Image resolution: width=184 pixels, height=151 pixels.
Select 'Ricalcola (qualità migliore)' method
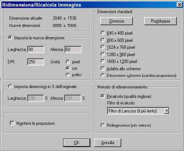coord(103,96)
